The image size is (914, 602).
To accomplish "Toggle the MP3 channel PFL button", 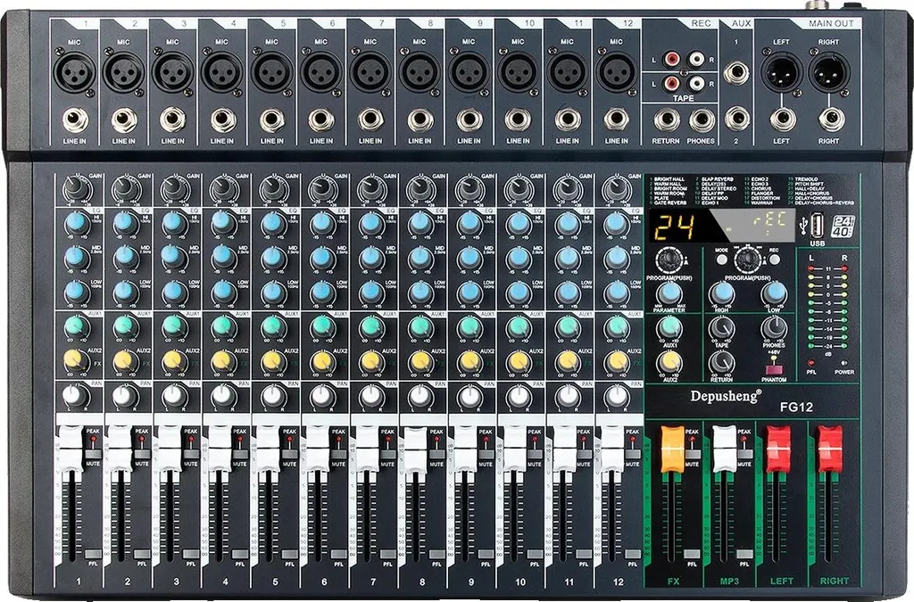I will tap(744, 554).
